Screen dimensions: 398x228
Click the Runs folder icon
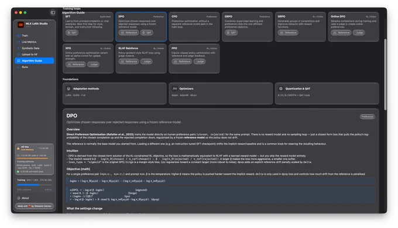click(19, 67)
